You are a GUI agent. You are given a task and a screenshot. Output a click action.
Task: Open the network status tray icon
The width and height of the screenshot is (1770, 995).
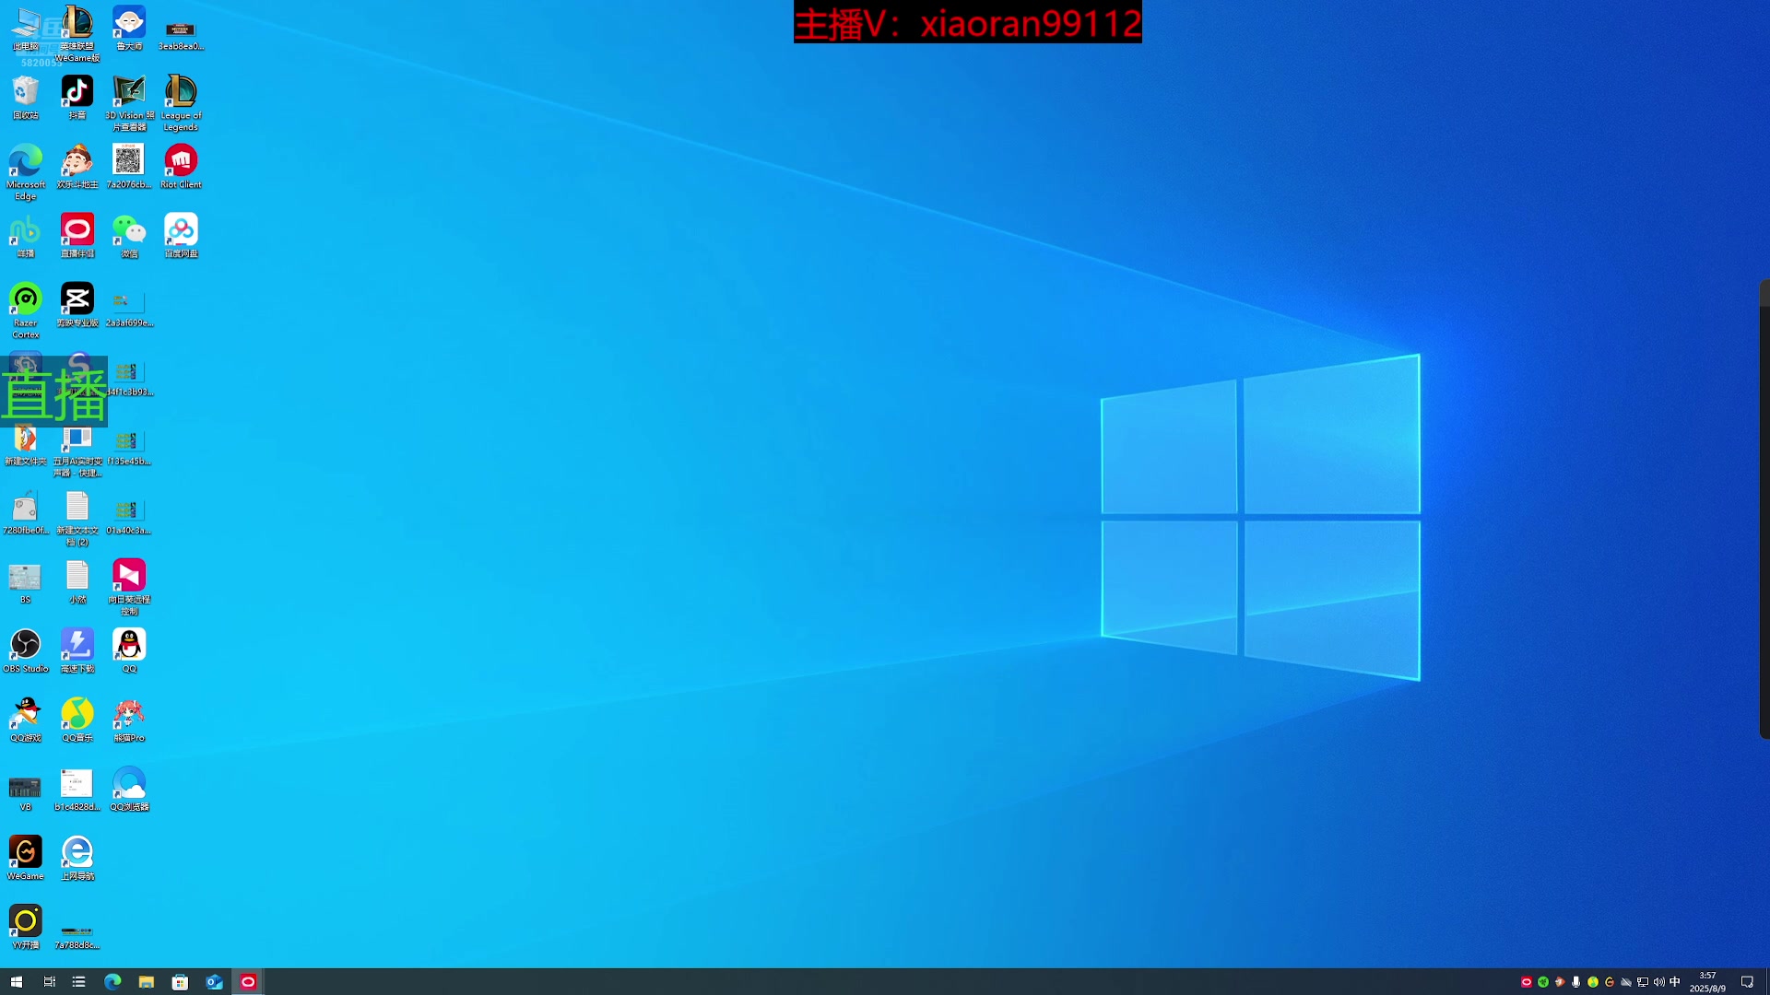1643,982
